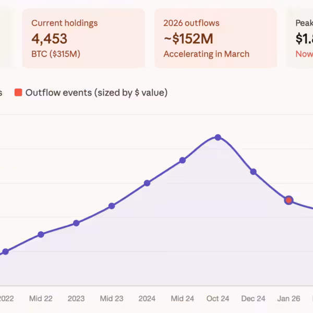Click the BTC ($315M) subtitle text
Screen dimensions: 313x313
(56, 54)
